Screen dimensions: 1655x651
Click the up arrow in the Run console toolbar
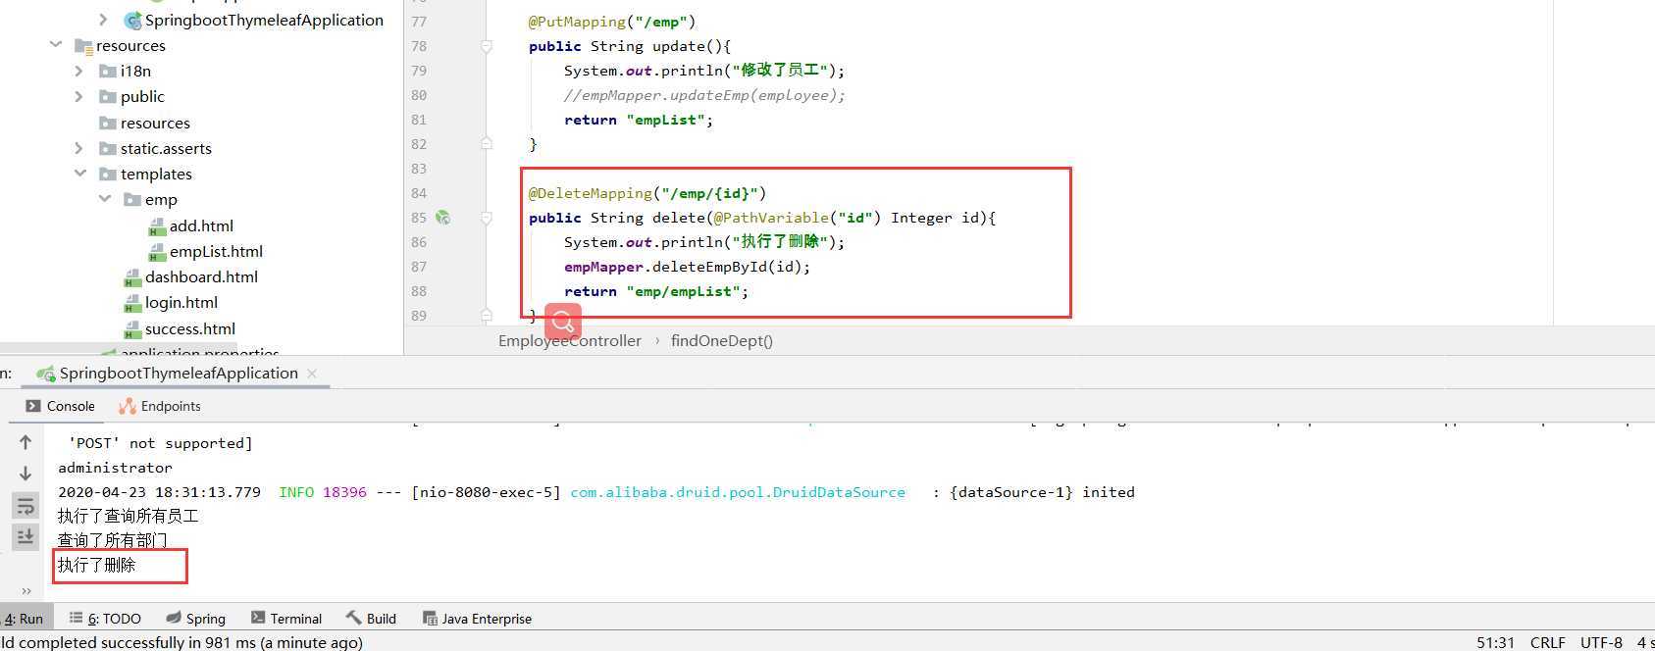pyautogui.click(x=26, y=443)
